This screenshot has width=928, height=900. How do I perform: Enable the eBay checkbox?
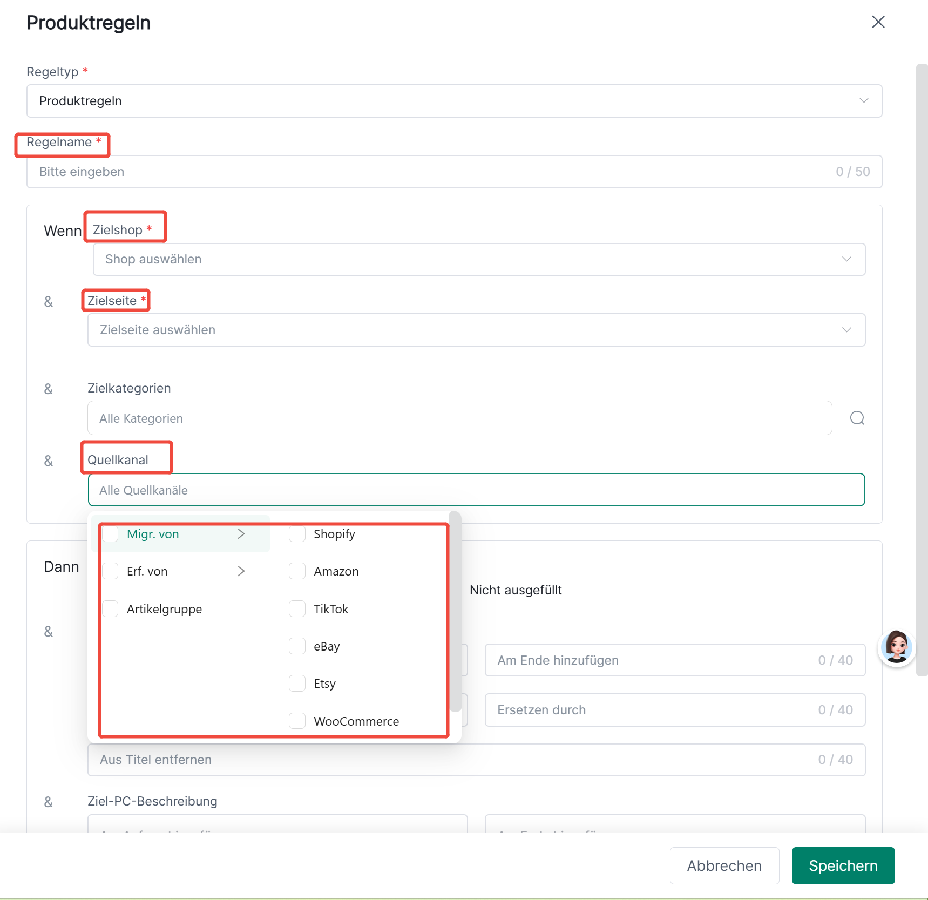tap(297, 646)
